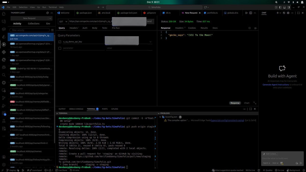Open Manage gear at the activity bar bottom
The image size is (306, 172).
4,165
